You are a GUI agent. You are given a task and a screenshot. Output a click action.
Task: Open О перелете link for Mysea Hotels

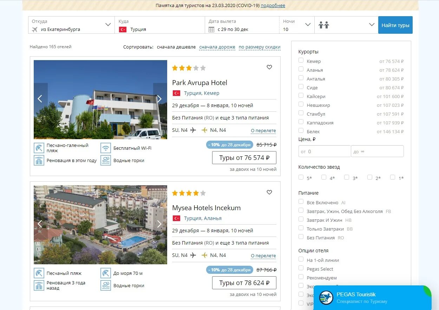click(x=263, y=256)
